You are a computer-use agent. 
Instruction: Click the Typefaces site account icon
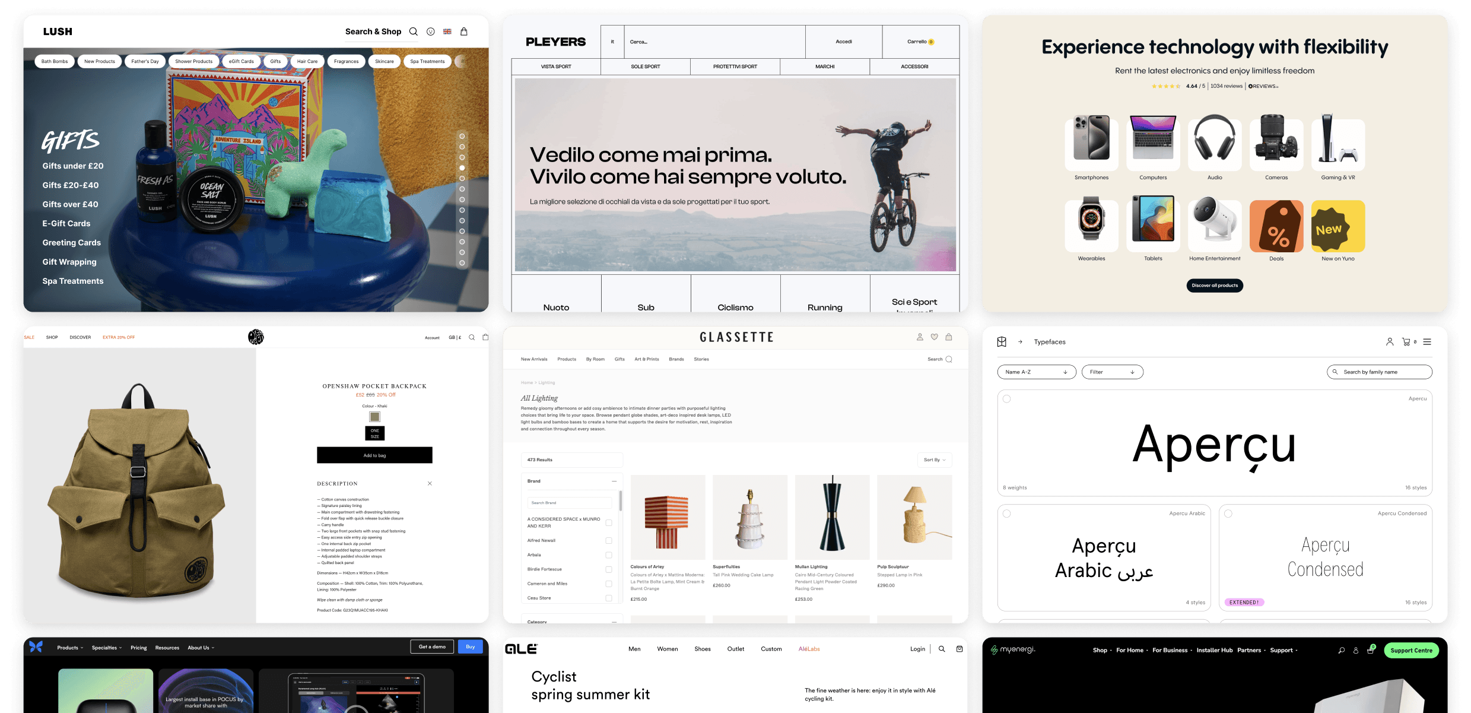point(1389,342)
